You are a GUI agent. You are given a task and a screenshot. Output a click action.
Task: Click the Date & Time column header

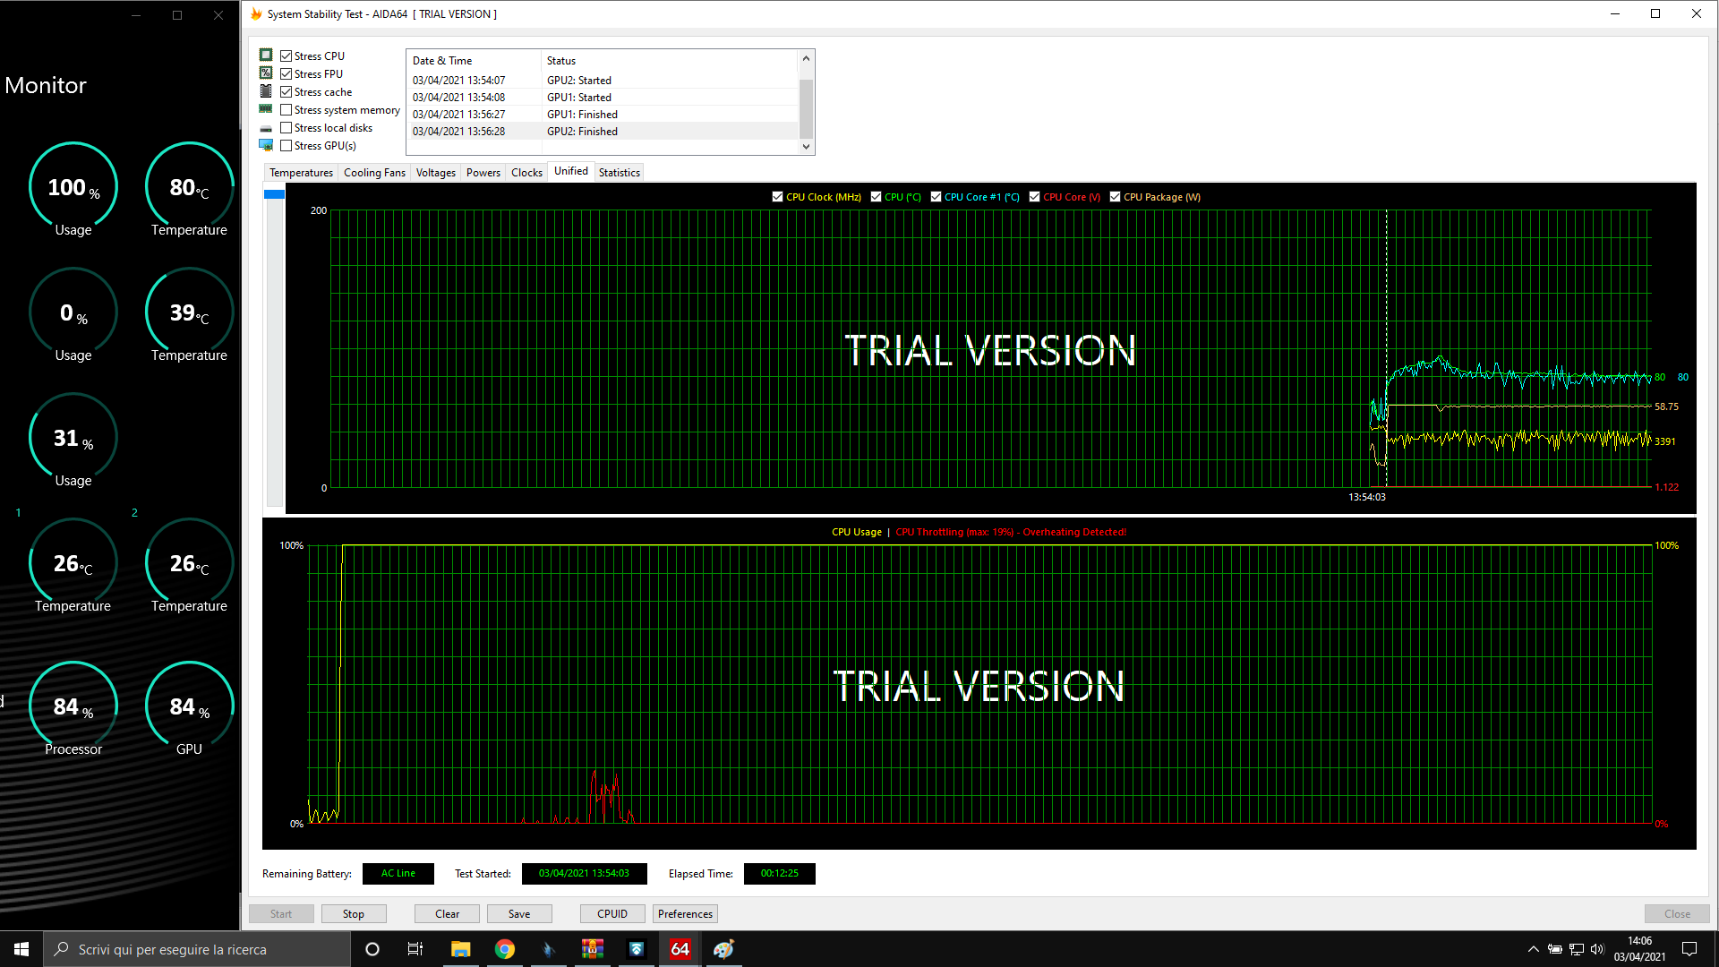(x=475, y=60)
